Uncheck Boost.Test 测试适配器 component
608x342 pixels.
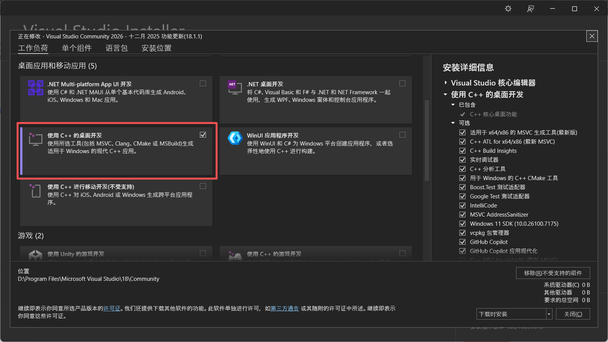[x=462, y=187]
